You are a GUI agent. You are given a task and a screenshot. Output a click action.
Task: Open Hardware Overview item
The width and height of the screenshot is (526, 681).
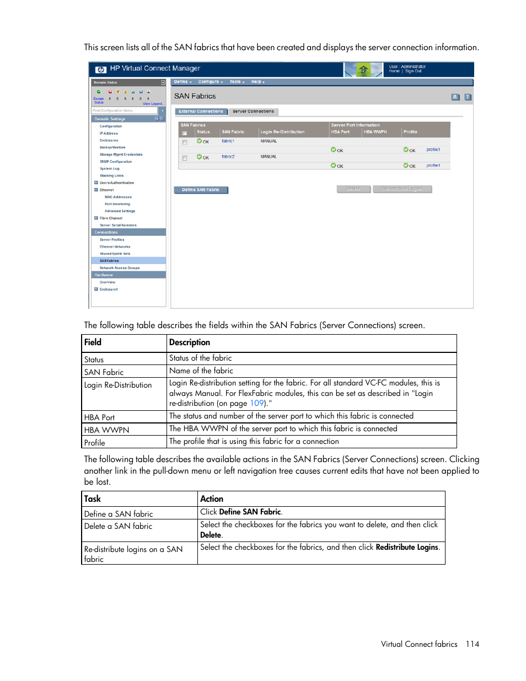[108, 282]
